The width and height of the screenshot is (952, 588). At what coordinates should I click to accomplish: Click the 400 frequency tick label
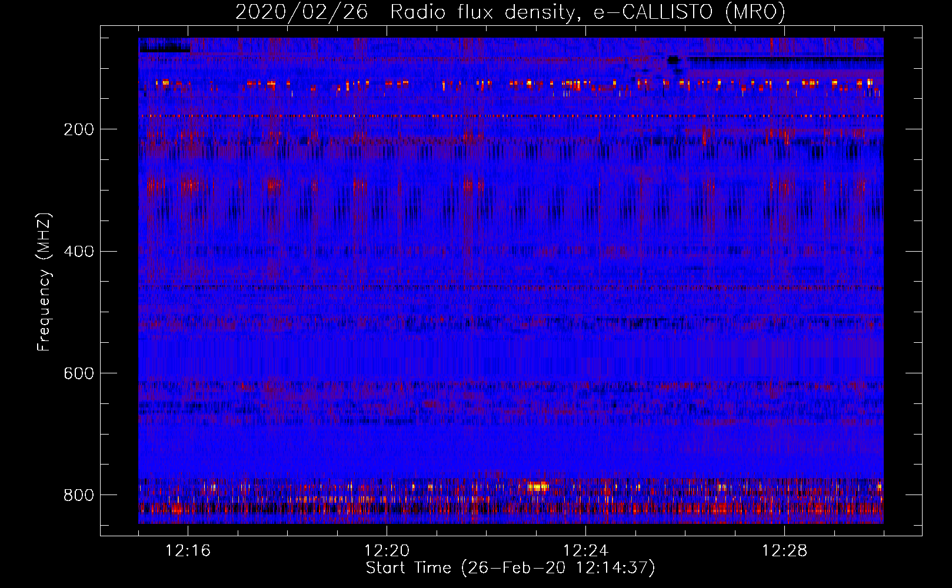tap(78, 252)
